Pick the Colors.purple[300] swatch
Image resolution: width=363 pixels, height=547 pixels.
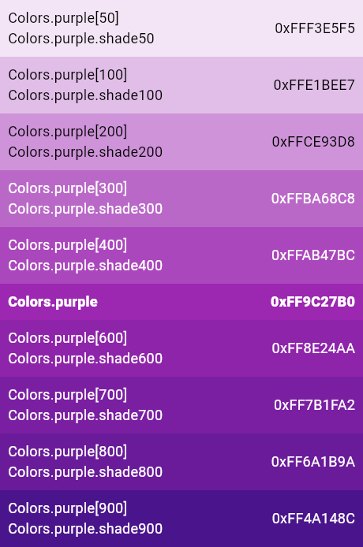point(181,199)
